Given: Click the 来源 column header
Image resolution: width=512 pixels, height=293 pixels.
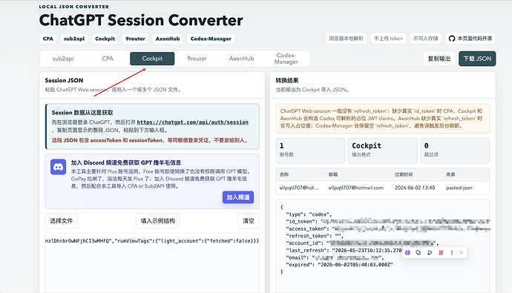Looking at the screenshot, I should coord(450,174).
